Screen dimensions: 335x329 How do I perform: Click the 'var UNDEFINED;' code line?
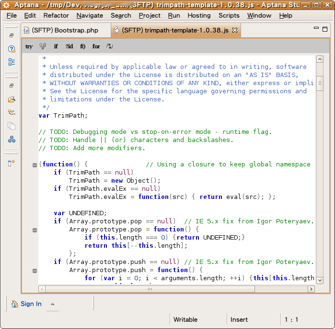(x=80, y=213)
